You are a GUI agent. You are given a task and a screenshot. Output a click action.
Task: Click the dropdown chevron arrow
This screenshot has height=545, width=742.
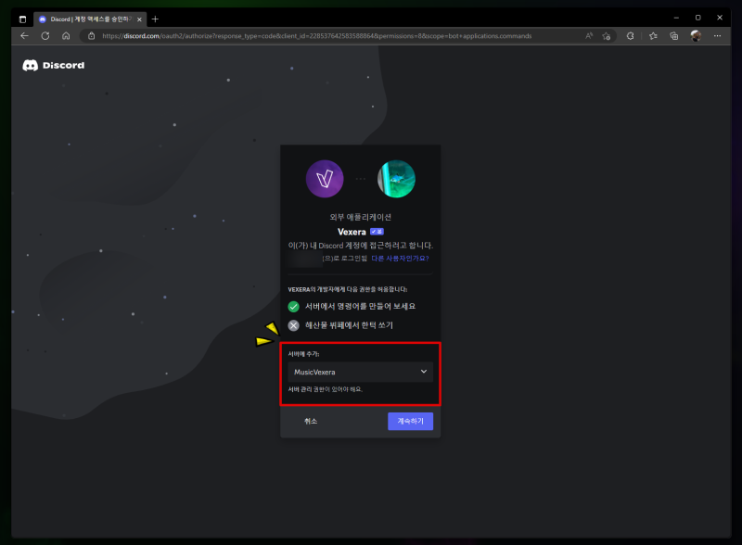point(424,372)
